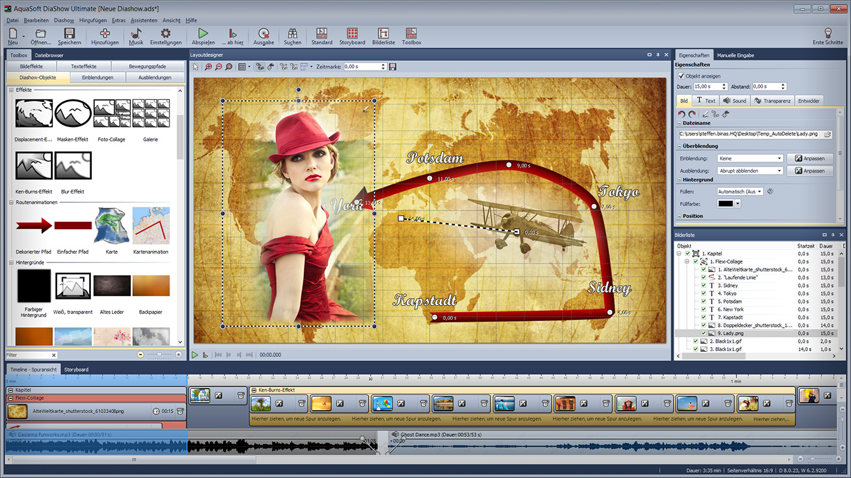Click Anpassen button next to Einblendung
The height and width of the screenshot is (478, 851).
809,158
